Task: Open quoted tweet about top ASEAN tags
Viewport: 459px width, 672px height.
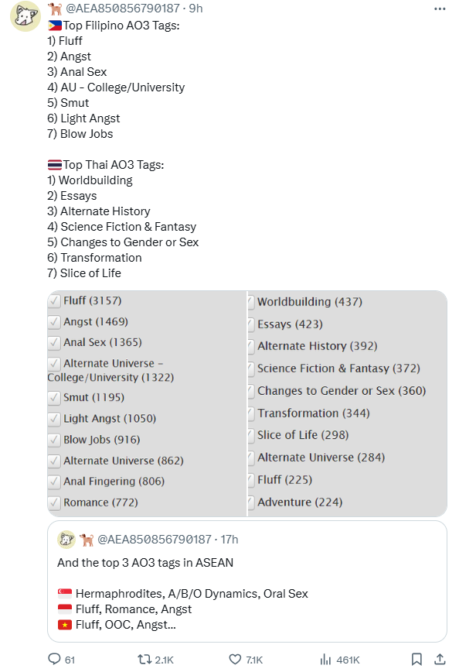Action: tap(247, 581)
